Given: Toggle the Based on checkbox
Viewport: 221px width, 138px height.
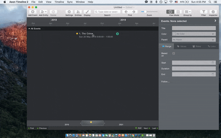Looking at the screenshot, I should (173, 53).
